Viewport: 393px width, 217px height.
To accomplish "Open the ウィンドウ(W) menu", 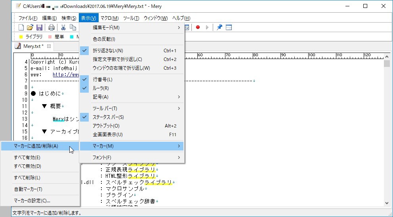I will [156, 18].
